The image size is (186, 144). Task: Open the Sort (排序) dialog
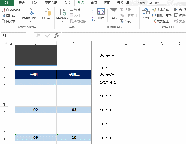coord(101,14)
